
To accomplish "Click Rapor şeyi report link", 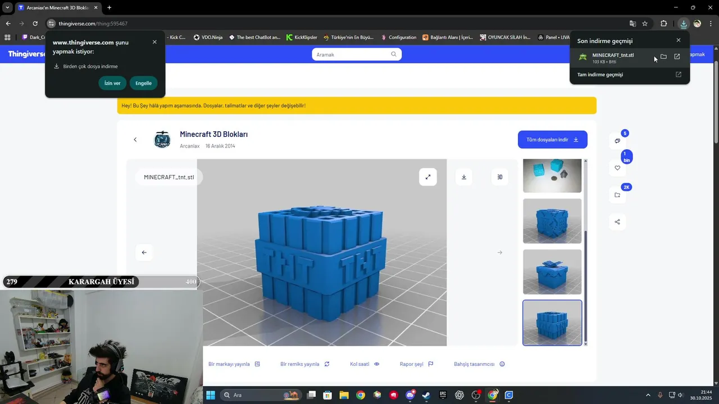I will (417, 364).
